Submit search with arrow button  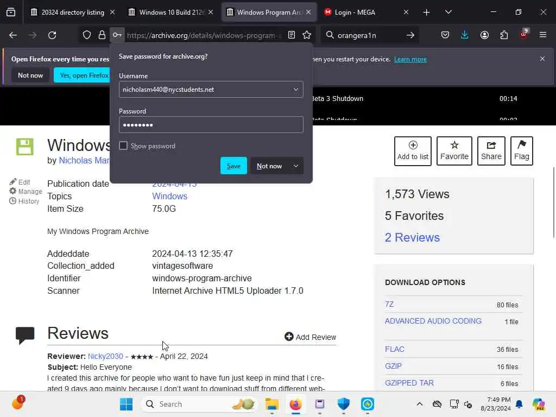410,35
